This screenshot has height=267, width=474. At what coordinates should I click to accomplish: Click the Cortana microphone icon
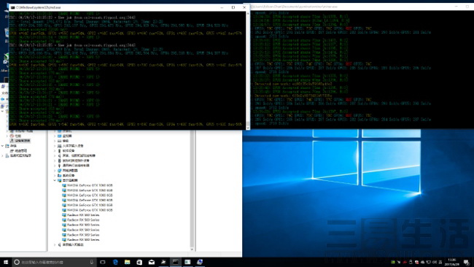pos(91,262)
